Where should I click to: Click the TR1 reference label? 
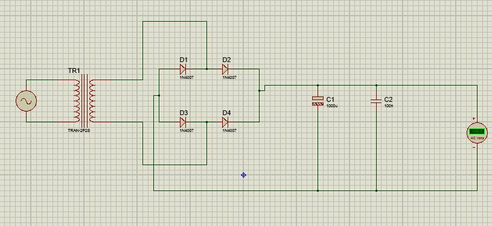click(74, 71)
